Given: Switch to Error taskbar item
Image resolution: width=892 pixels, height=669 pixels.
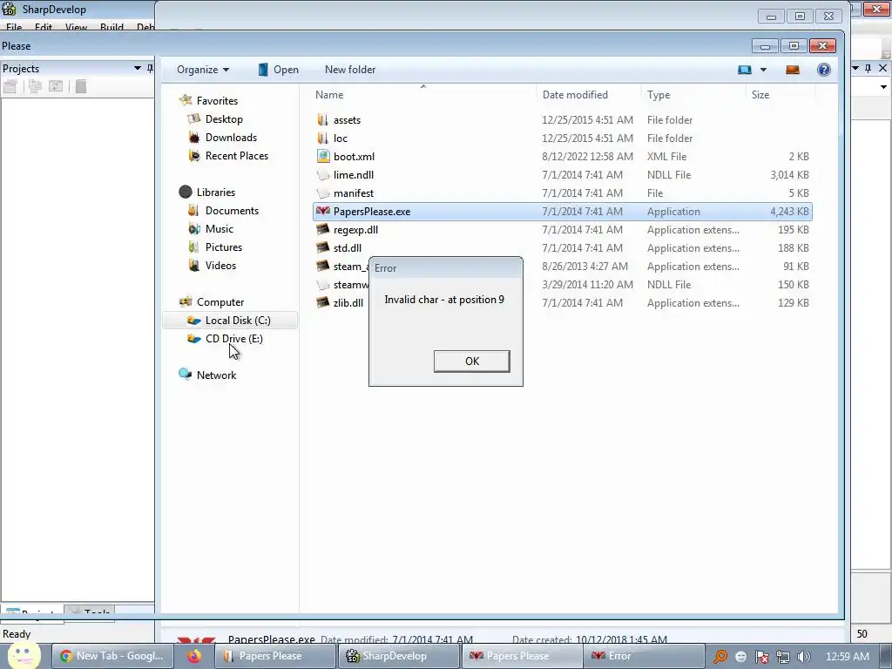Looking at the screenshot, I should [645, 656].
